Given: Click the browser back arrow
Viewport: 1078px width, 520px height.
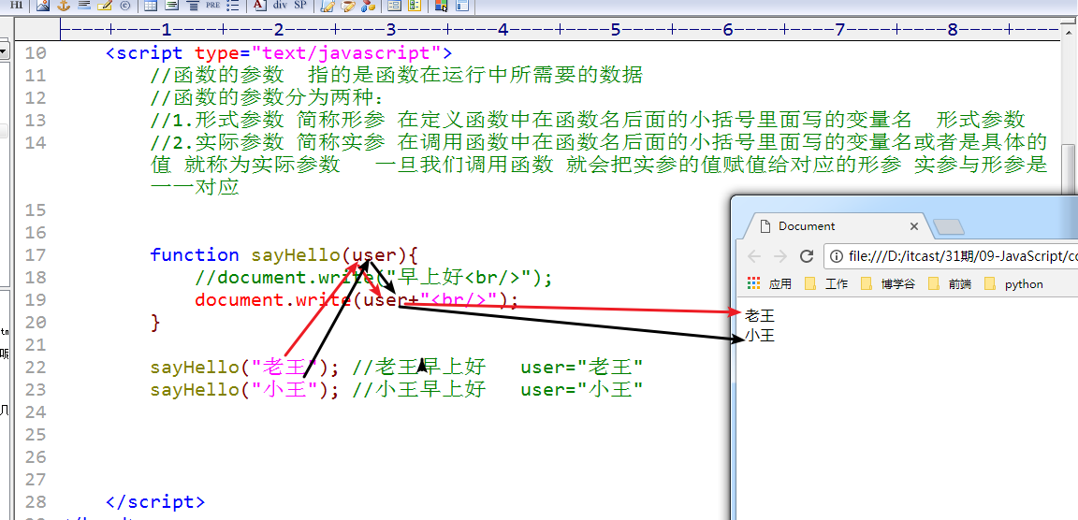Looking at the screenshot, I should pyautogui.click(x=754, y=256).
